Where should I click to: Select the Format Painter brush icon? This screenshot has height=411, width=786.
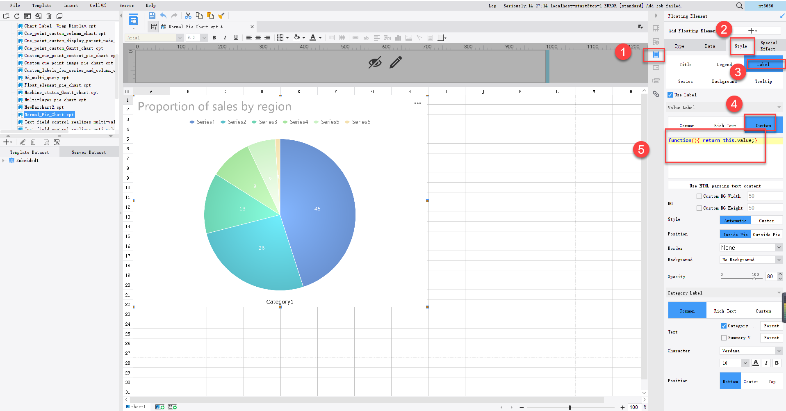tap(221, 15)
